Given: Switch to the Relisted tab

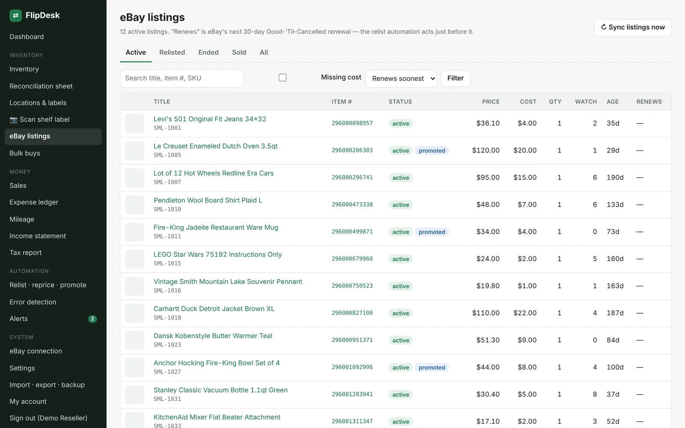Looking at the screenshot, I should tap(172, 52).
